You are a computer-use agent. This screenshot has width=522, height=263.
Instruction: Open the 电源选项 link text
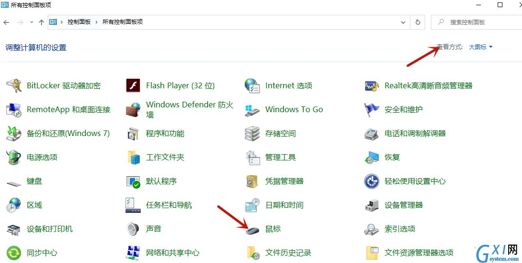42,158
